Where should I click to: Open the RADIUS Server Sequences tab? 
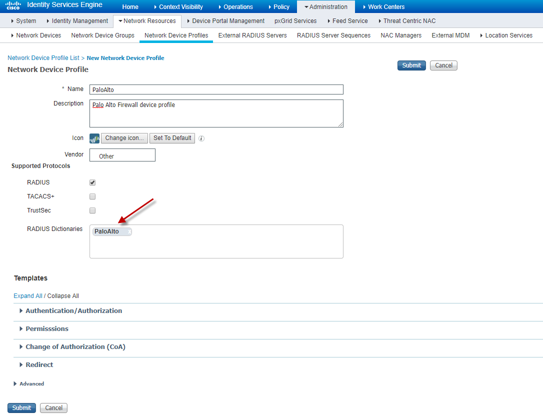coord(333,35)
